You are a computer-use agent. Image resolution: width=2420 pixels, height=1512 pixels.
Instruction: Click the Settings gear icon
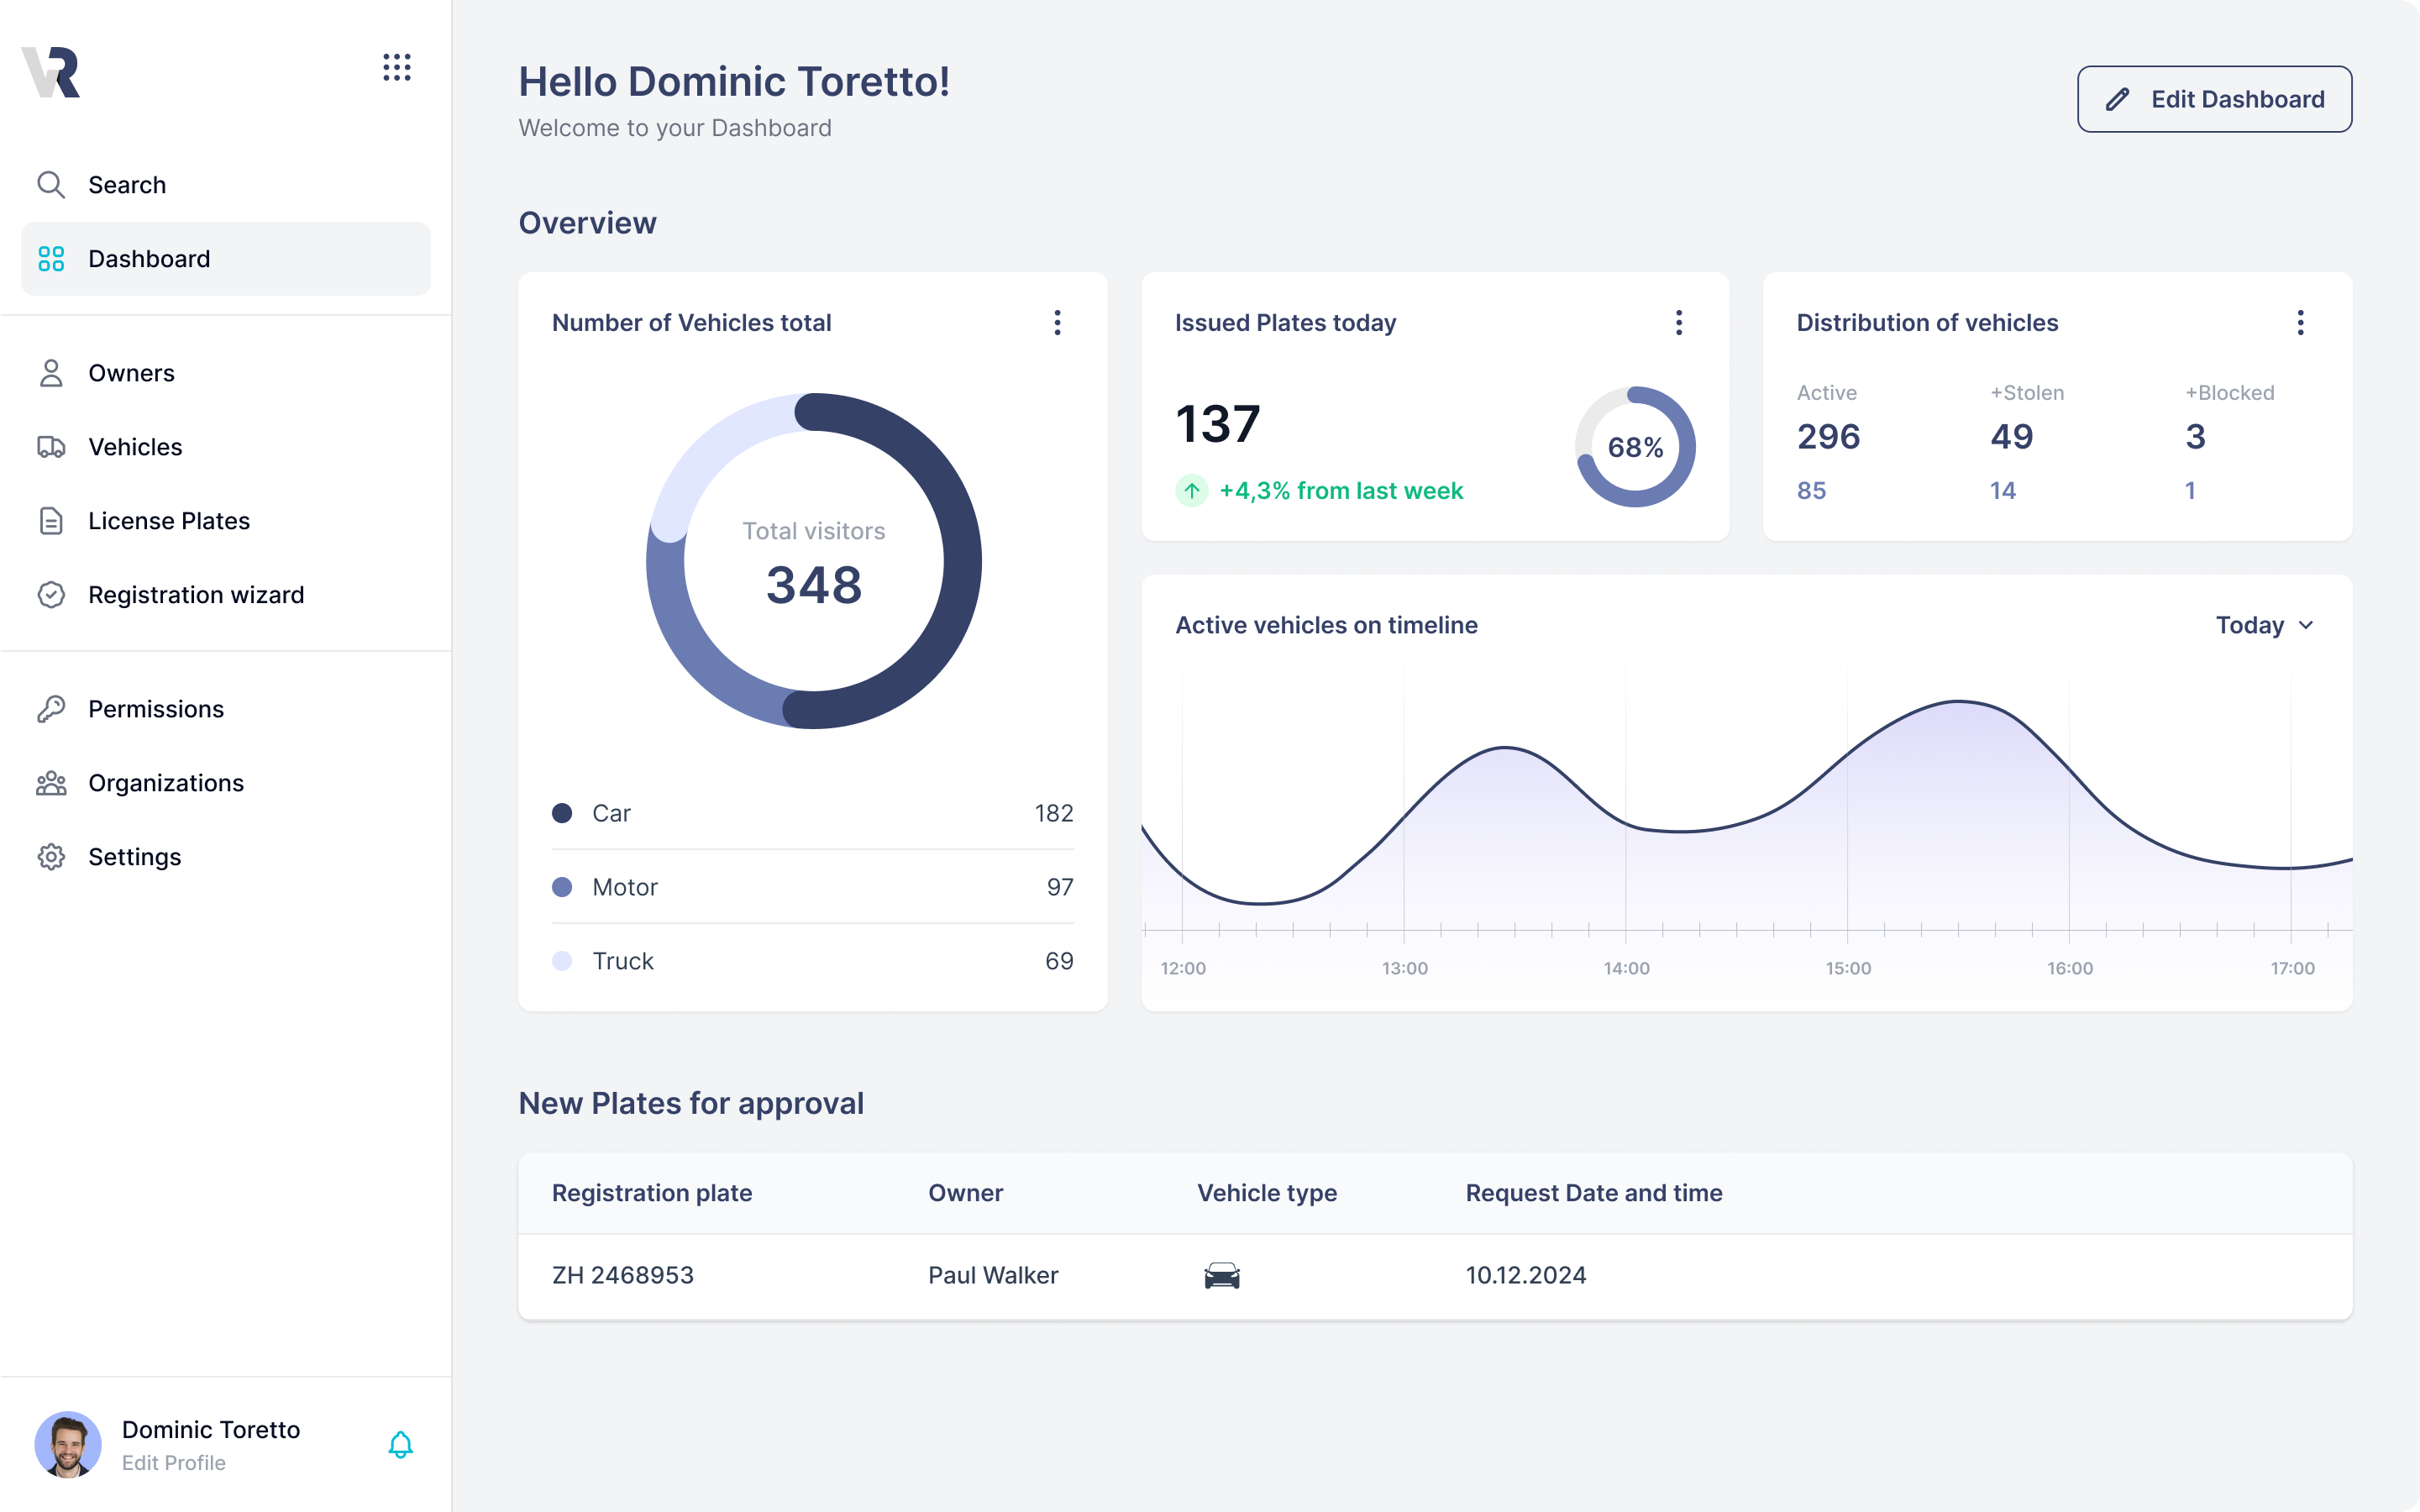[x=51, y=857]
